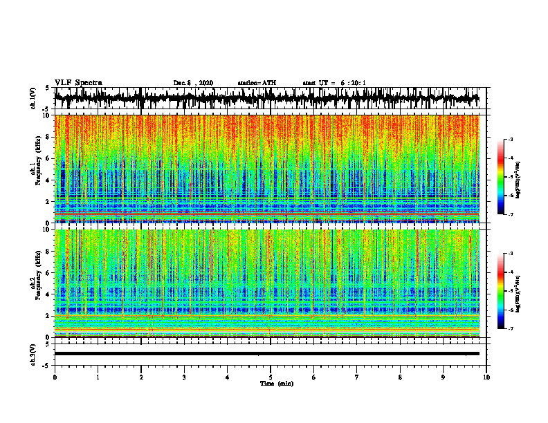Click the "-7" label on ch.1 color scale
The height and width of the screenshot is (423, 548).
coord(511,214)
